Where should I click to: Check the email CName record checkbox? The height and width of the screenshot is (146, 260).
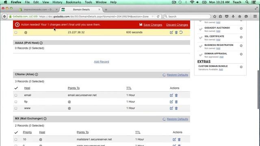click(x=16, y=95)
